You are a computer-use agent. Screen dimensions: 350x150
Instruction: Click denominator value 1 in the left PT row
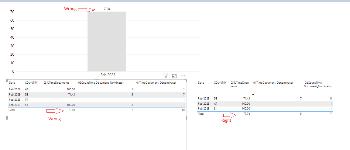coord(184,100)
